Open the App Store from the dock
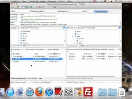The width and height of the screenshot is (132, 99). [x=10, y=92]
